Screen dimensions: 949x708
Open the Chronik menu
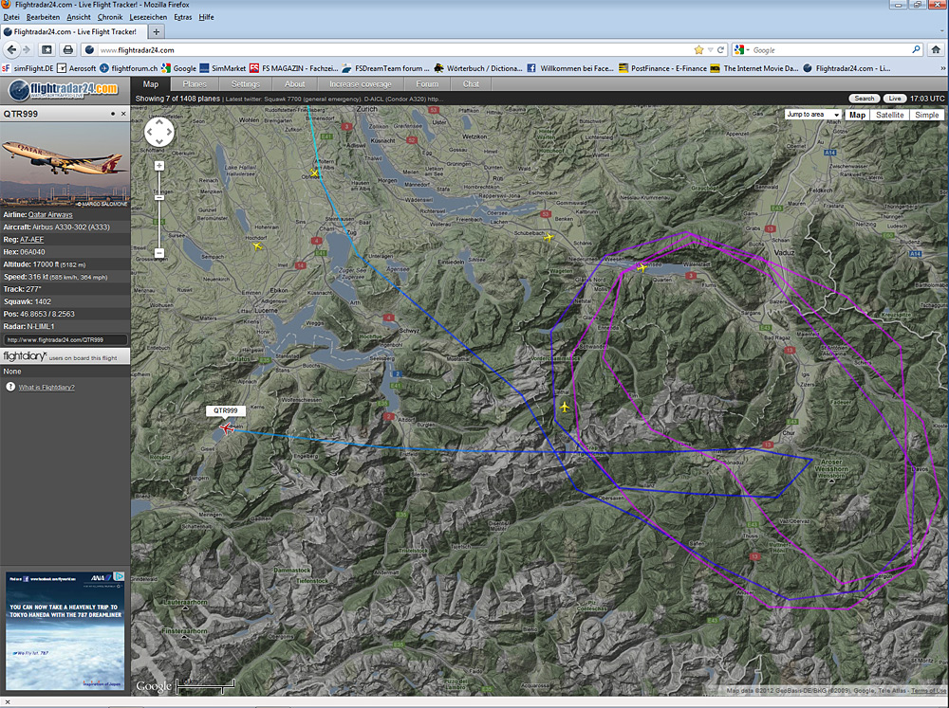110,17
